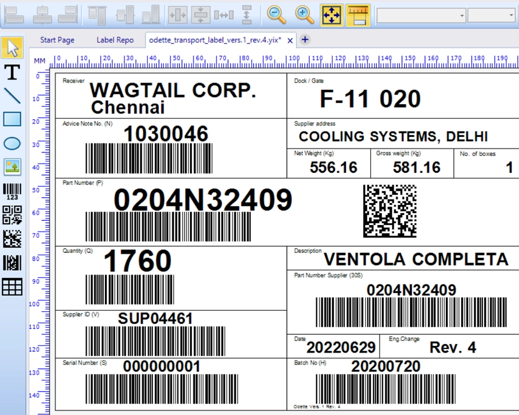Open the Label Repo tab
The width and height of the screenshot is (519, 415).
[114, 40]
